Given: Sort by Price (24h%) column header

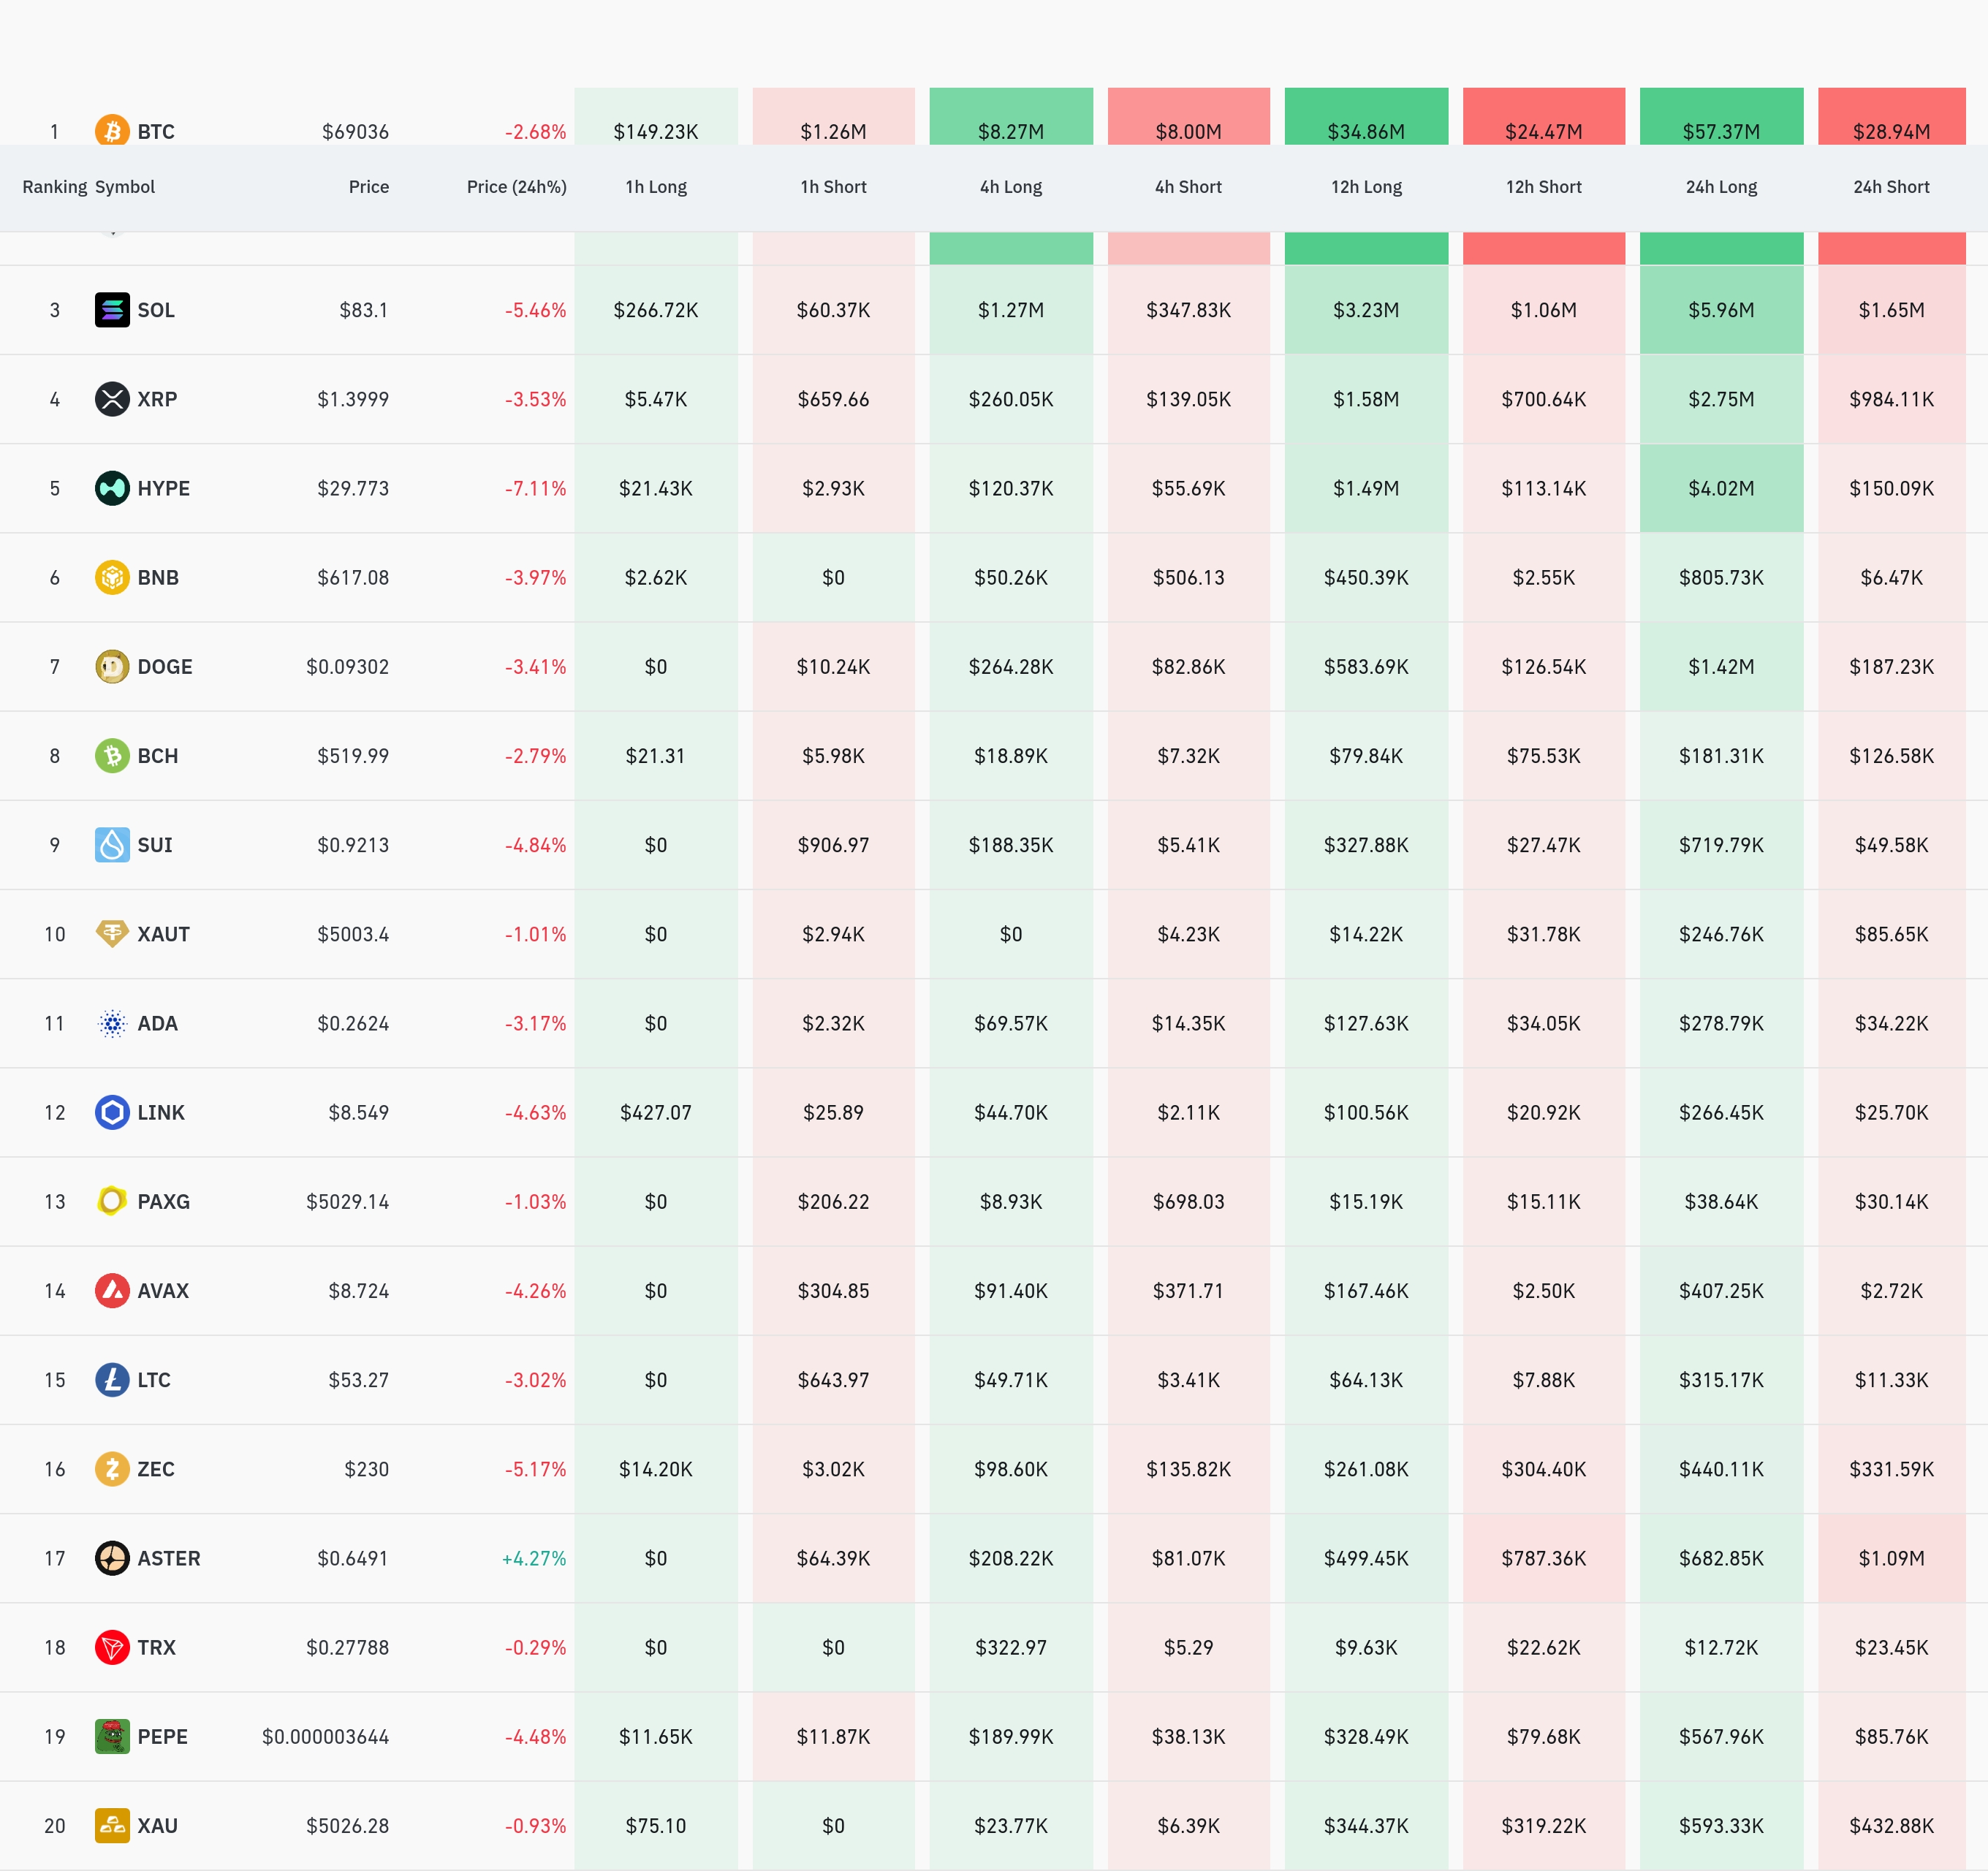Looking at the screenshot, I should pyautogui.click(x=516, y=187).
